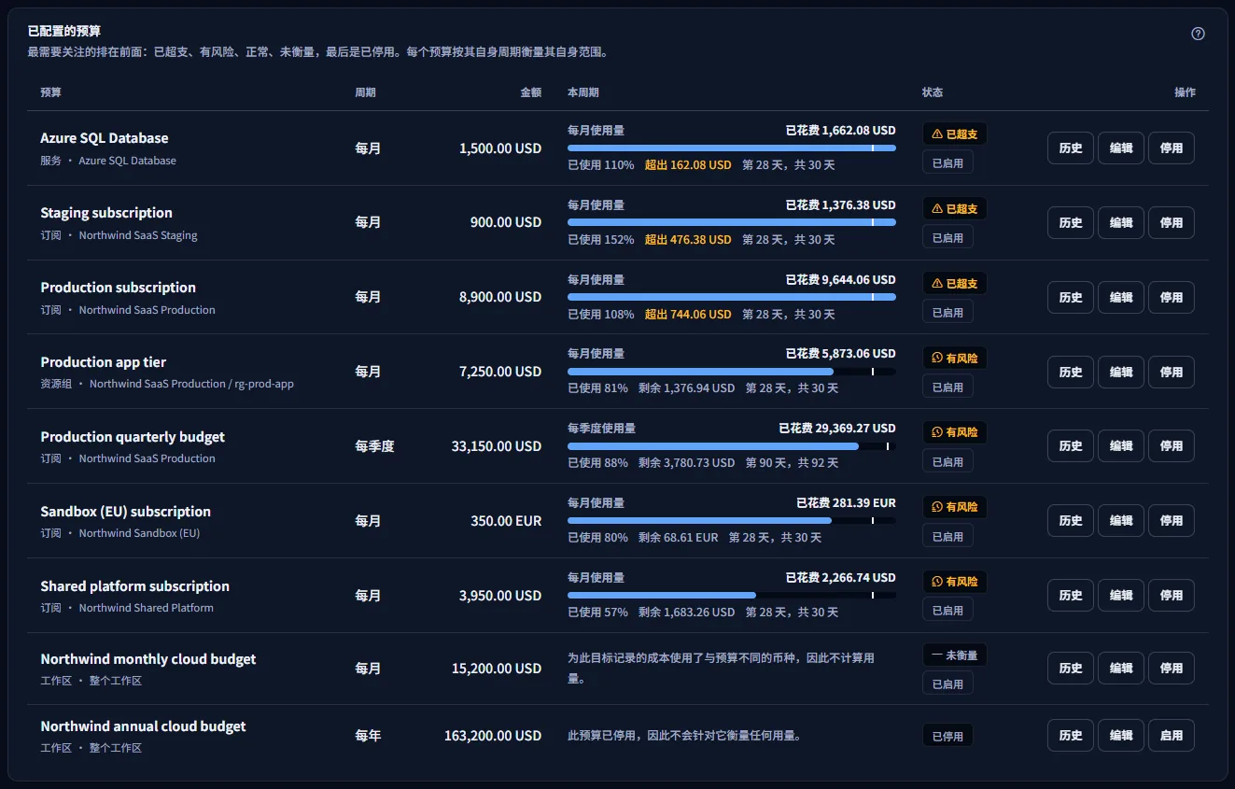Click the amount 350.00 EUR

point(506,521)
